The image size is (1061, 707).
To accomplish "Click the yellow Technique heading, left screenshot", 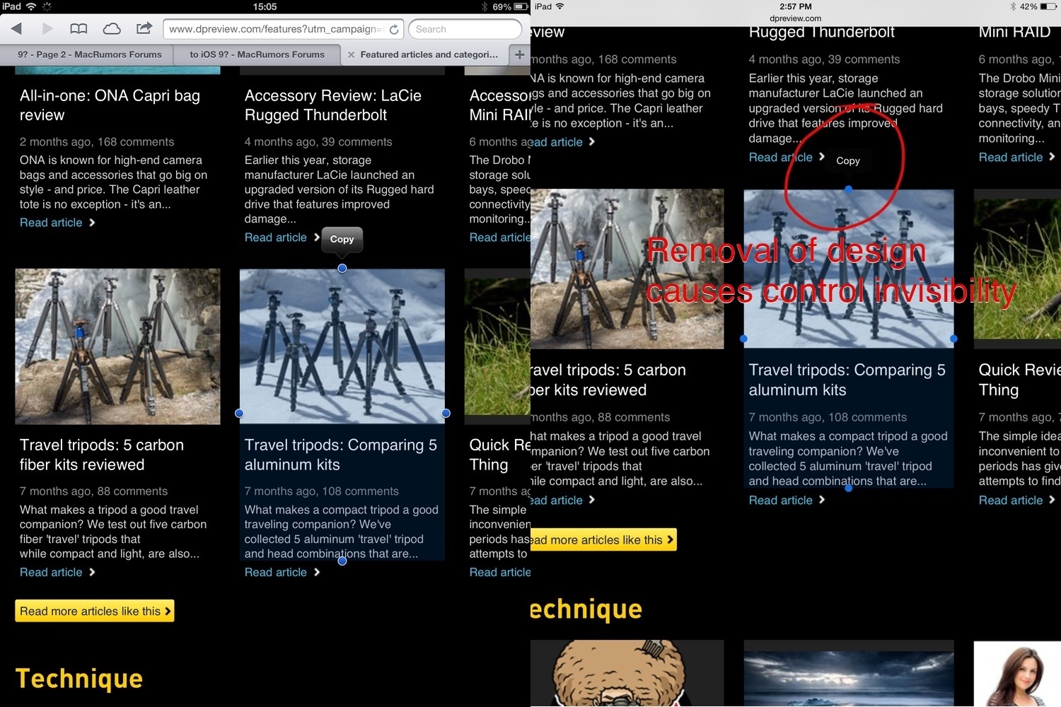I will coord(79,678).
